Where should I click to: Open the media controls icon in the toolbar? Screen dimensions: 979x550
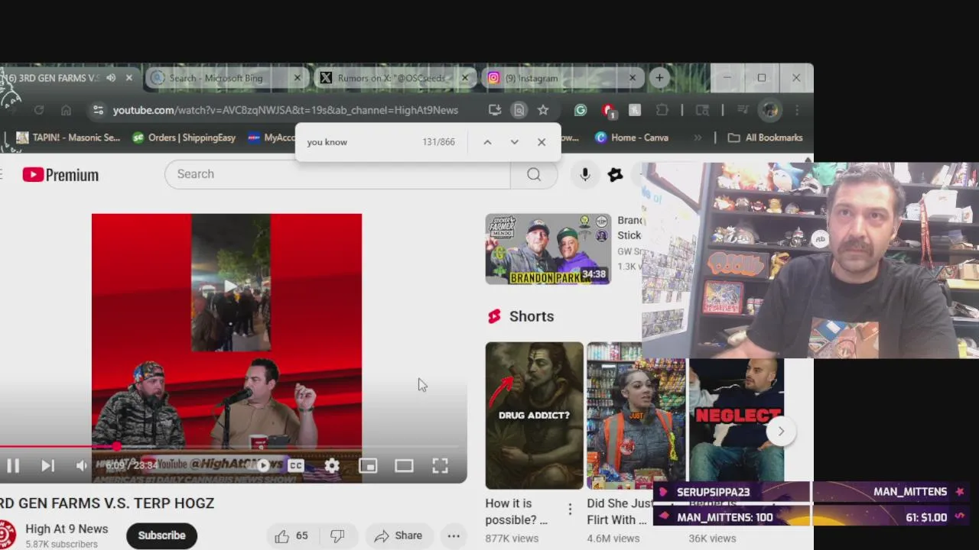click(x=742, y=110)
